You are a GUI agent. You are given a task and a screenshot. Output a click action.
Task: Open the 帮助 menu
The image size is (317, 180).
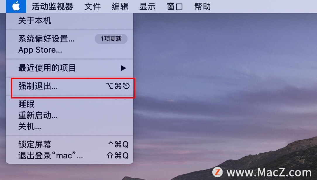click(x=202, y=6)
